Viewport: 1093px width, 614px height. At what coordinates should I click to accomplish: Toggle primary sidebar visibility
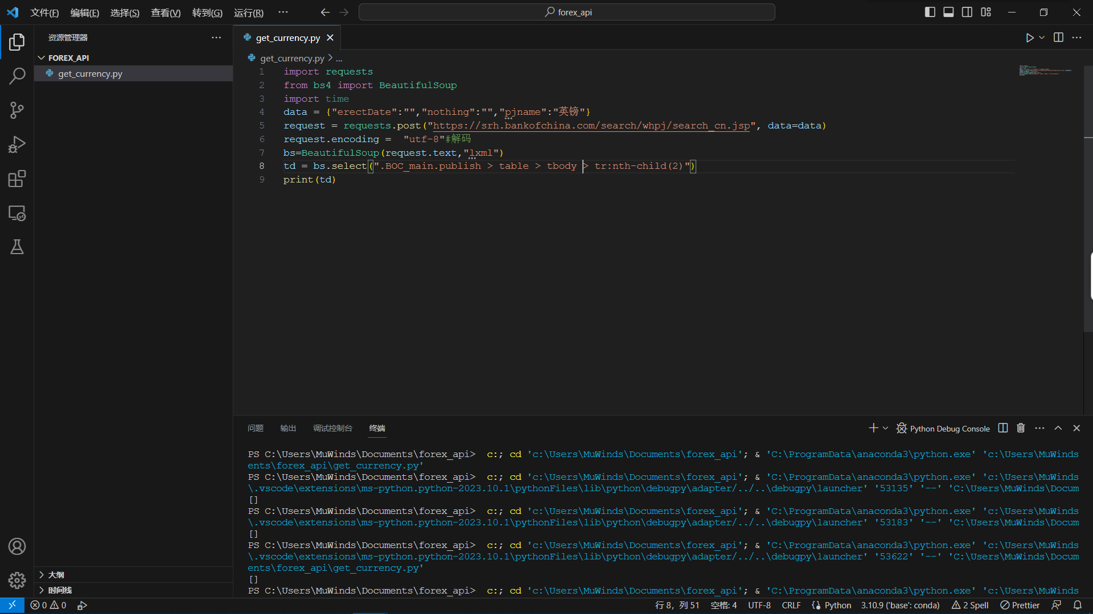[x=930, y=12]
